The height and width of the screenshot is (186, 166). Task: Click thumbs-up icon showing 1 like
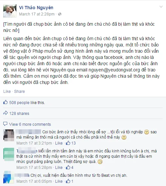click(68, 181)
